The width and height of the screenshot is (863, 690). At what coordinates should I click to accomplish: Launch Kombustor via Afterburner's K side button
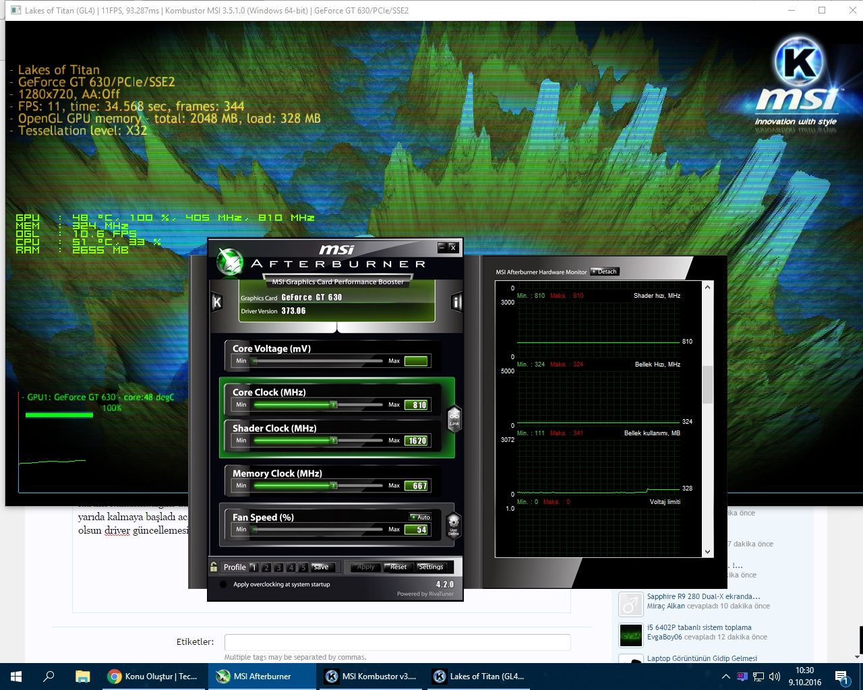(217, 302)
